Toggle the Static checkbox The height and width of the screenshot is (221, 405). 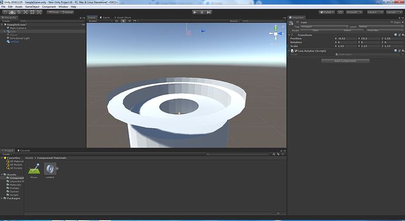(x=392, y=22)
